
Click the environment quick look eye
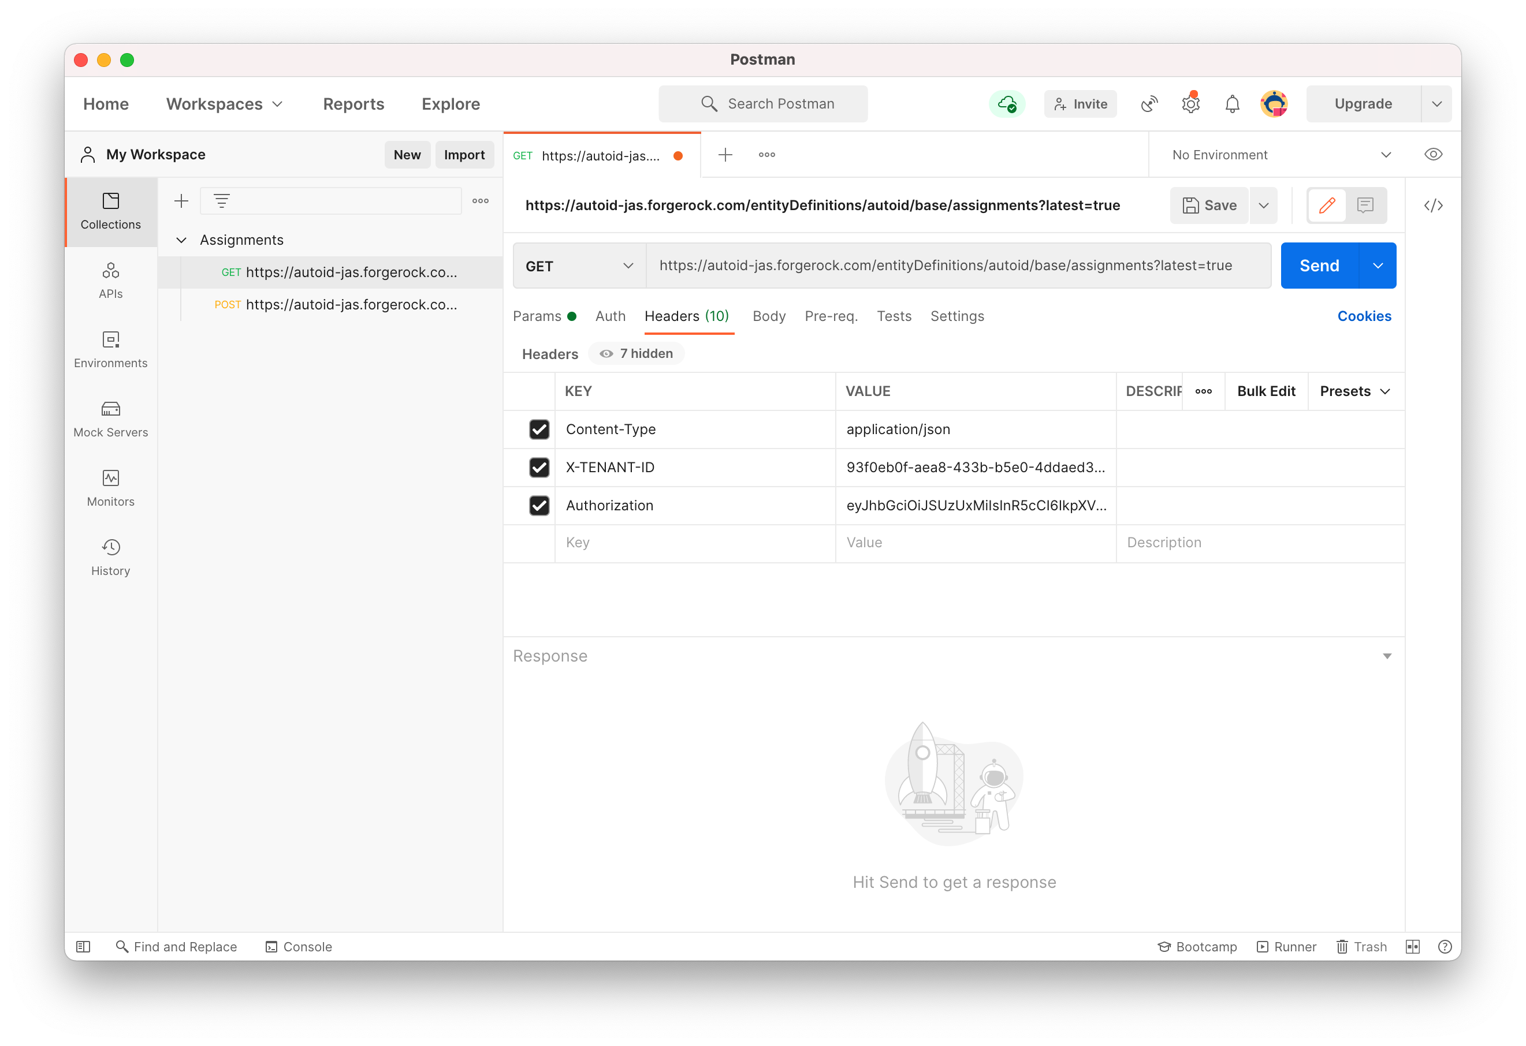click(1433, 154)
